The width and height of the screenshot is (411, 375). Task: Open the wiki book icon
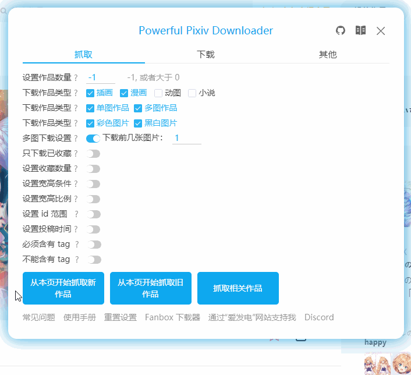point(360,30)
